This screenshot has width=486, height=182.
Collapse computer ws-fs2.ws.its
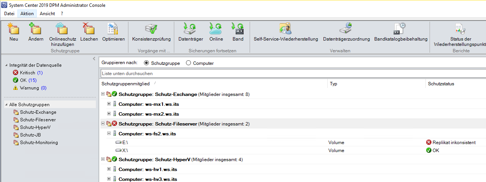click(x=109, y=133)
